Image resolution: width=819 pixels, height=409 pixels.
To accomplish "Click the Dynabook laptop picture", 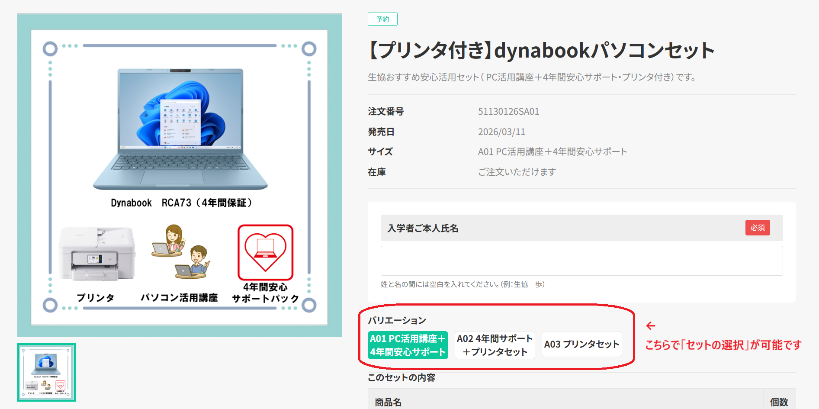I will [180, 129].
